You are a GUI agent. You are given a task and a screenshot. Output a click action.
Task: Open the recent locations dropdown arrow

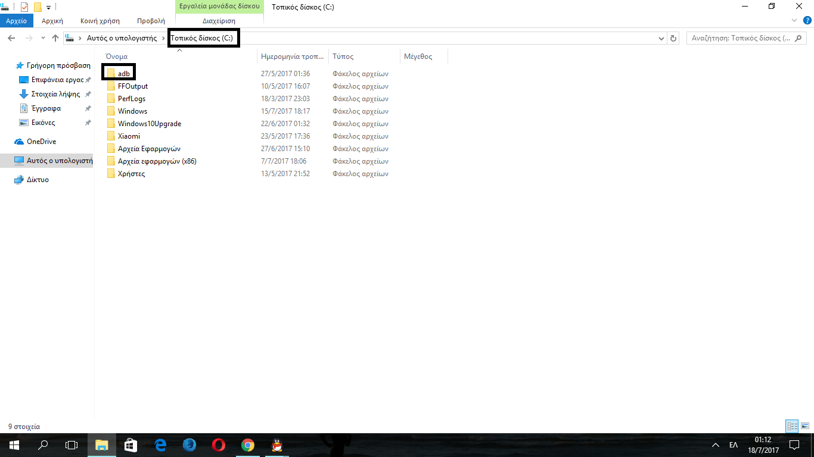(43, 38)
